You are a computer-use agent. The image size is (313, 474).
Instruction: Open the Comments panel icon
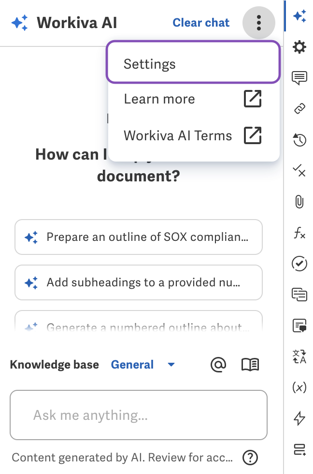299,77
